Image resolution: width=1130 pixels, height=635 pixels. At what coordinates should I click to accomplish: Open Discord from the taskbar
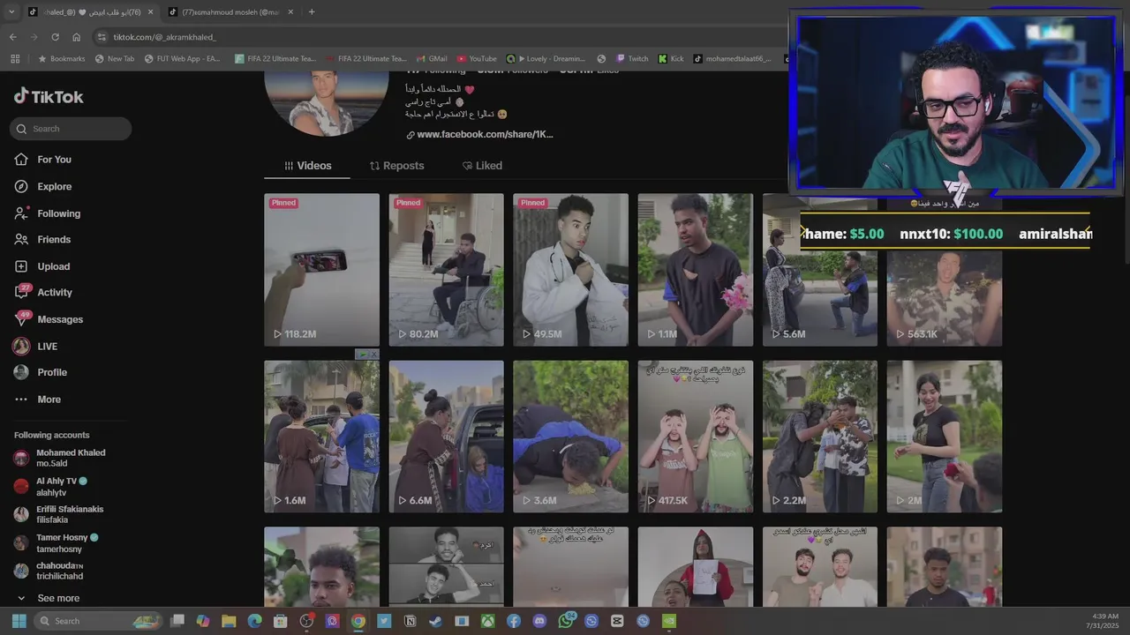[539, 621]
